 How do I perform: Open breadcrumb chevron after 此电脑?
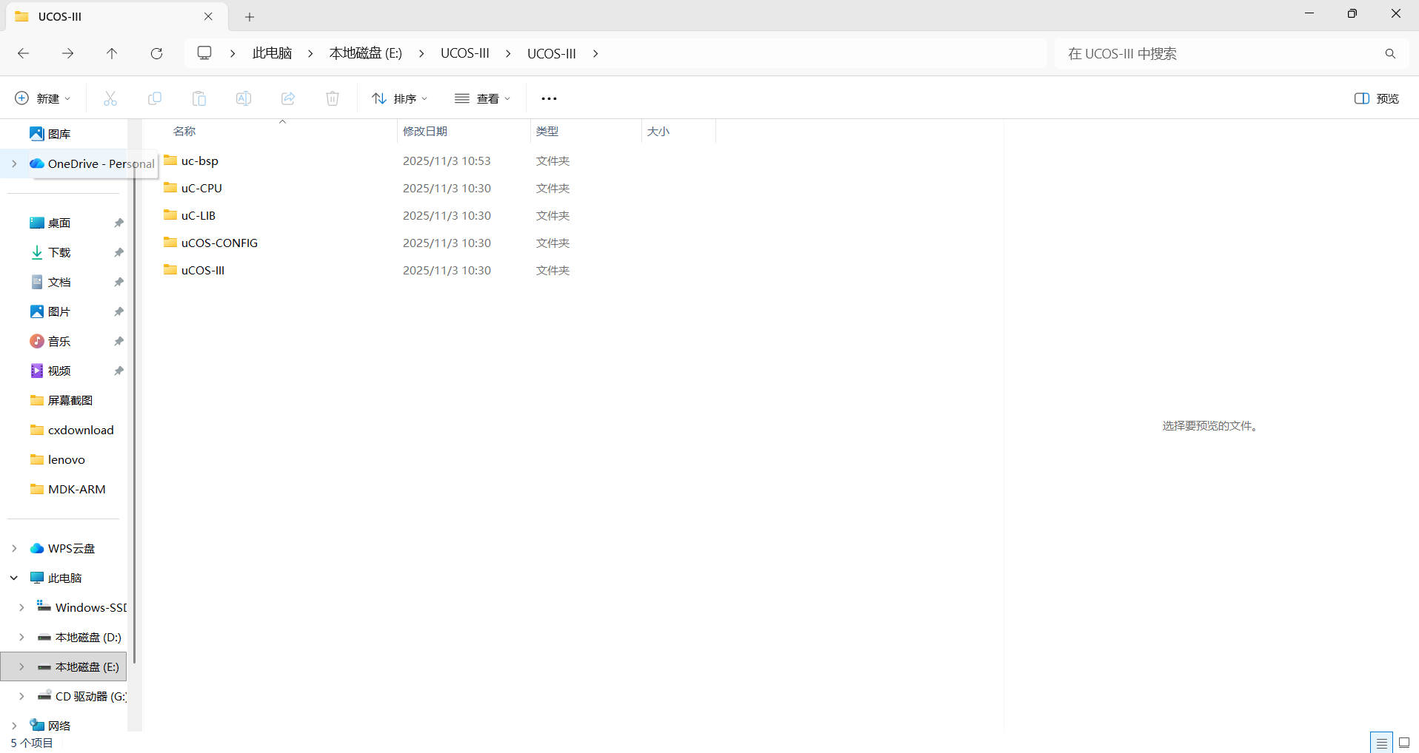click(x=310, y=53)
